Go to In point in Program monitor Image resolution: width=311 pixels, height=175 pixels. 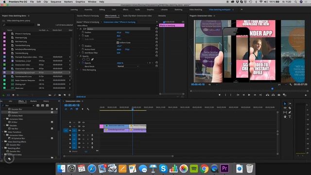[x=238, y=95]
